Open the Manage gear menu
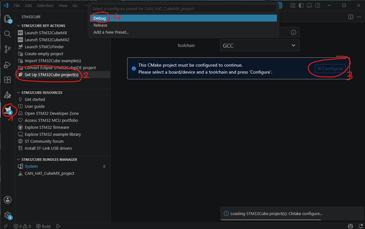This screenshot has height=229, width=365. (x=7, y=215)
